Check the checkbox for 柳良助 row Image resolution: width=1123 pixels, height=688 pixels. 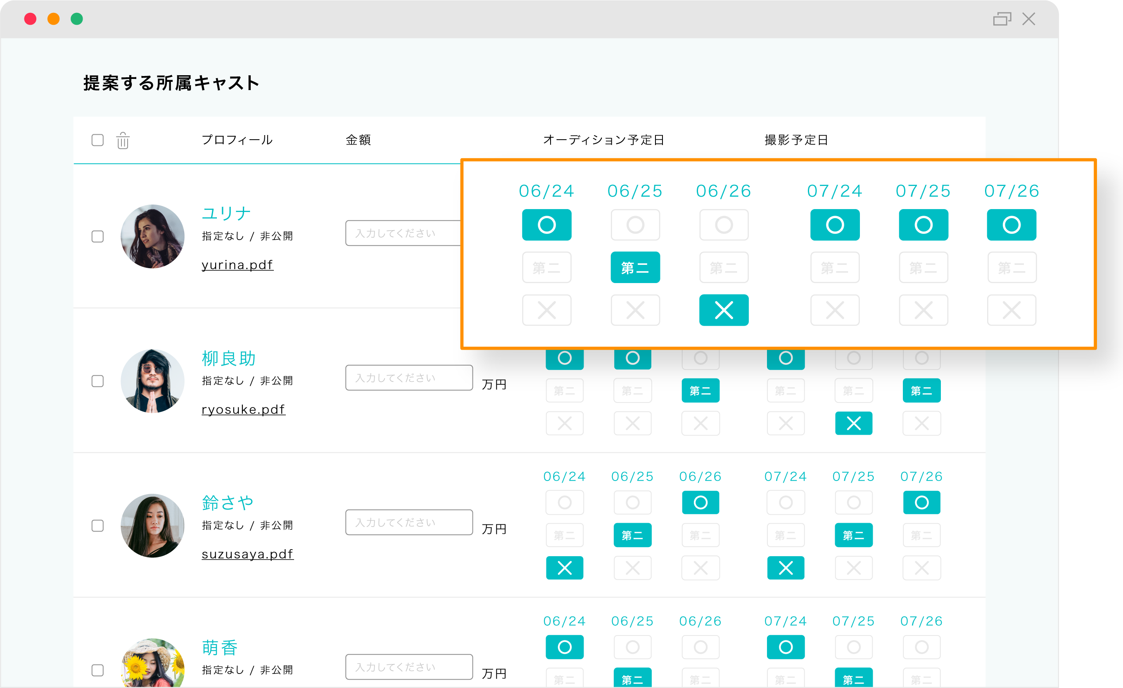pyautogui.click(x=97, y=381)
